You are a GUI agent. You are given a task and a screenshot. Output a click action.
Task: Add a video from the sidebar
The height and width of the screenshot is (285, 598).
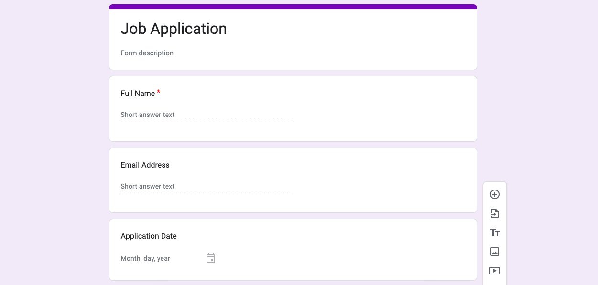click(x=495, y=271)
